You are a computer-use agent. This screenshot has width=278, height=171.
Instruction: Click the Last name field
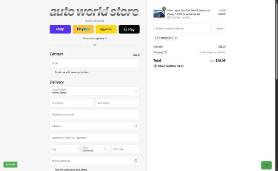click(118, 103)
